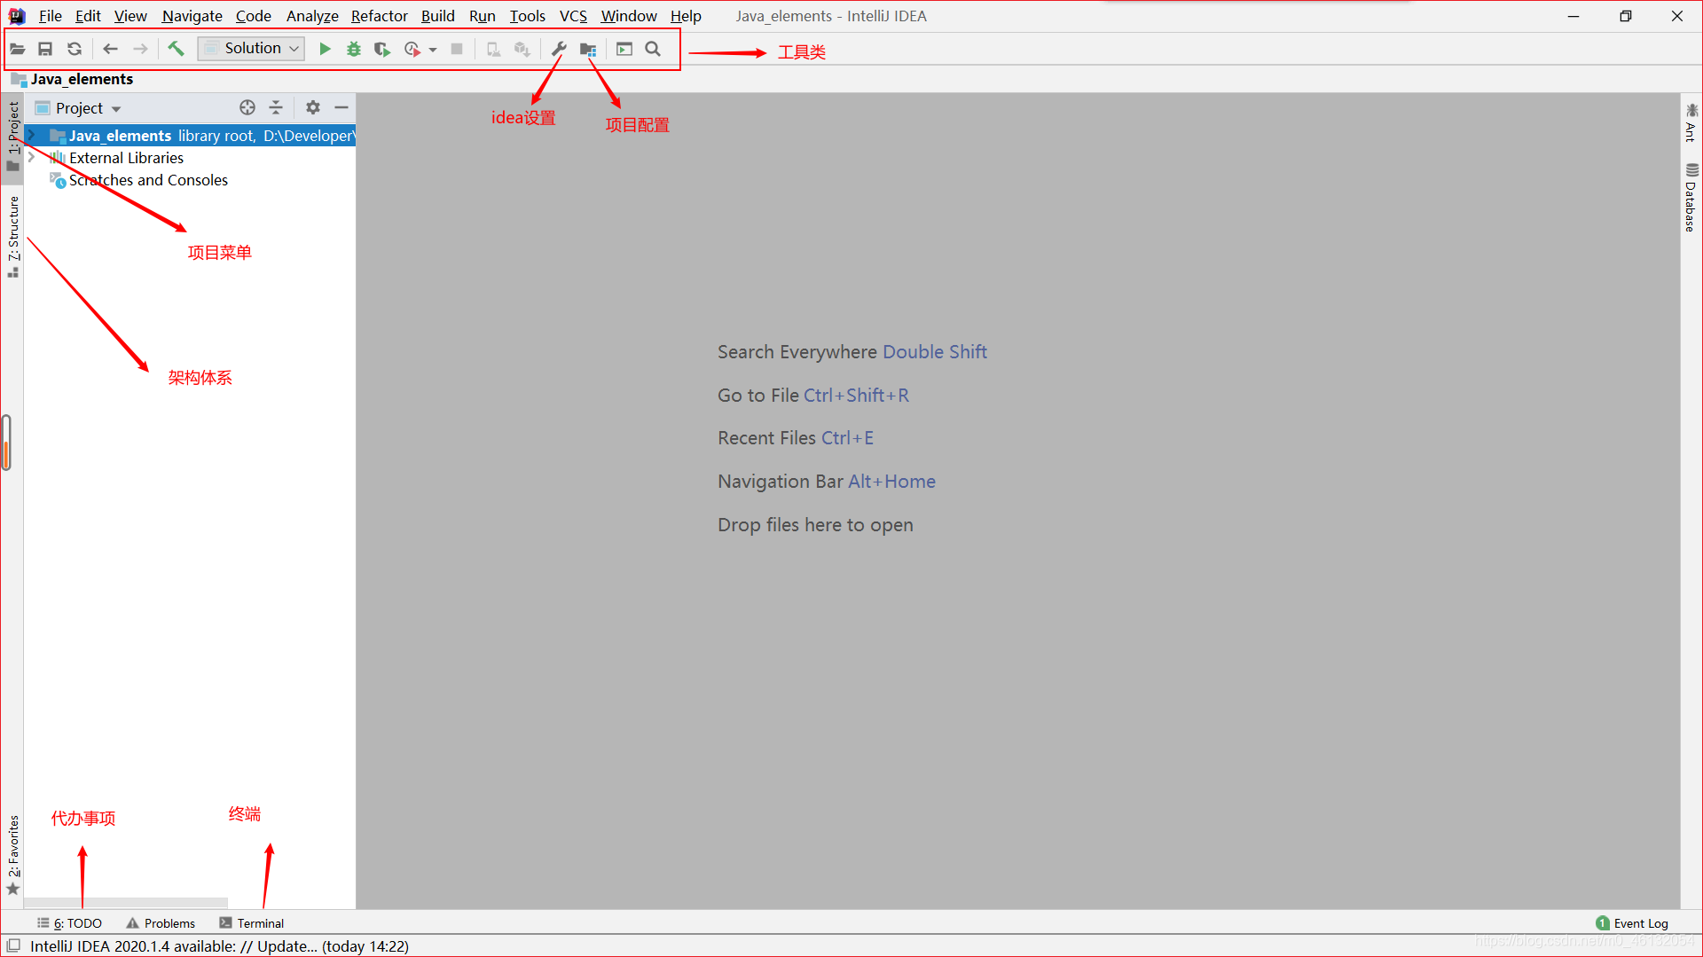This screenshot has width=1703, height=957.
Task: Navigate forward with the right arrow
Action: 140,49
